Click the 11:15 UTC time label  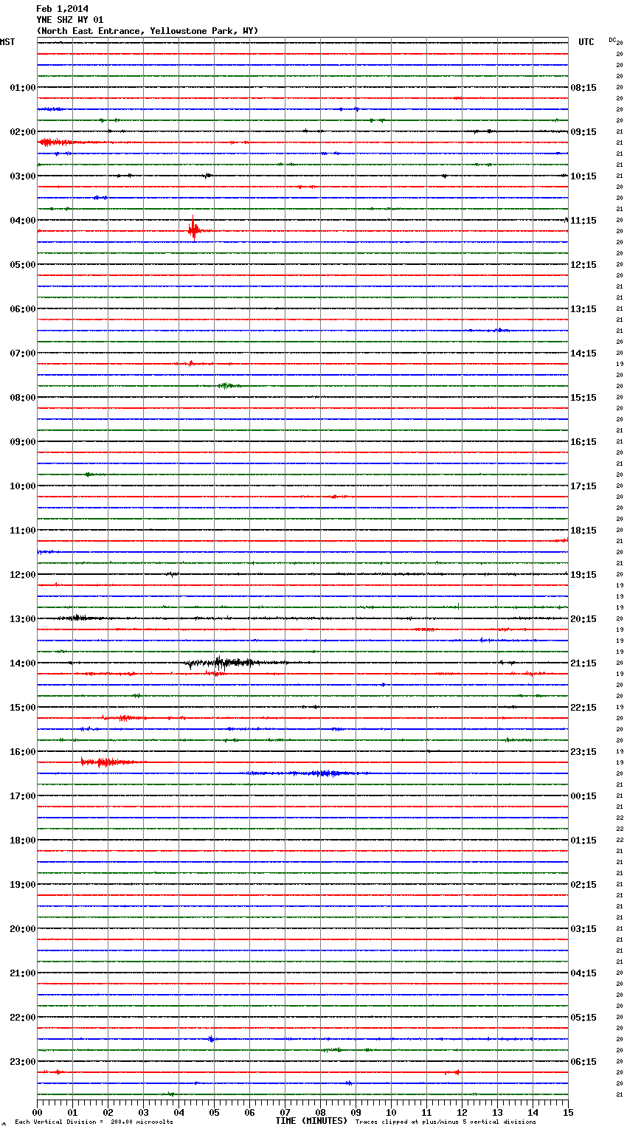tap(583, 221)
